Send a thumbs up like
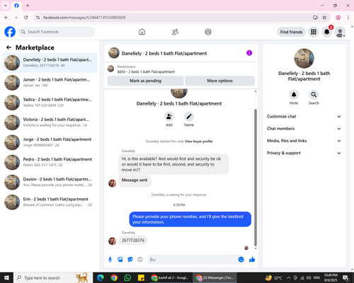 point(252,260)
